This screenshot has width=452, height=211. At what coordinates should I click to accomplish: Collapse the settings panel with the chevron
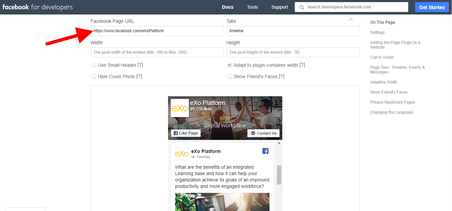coord(351,20)
